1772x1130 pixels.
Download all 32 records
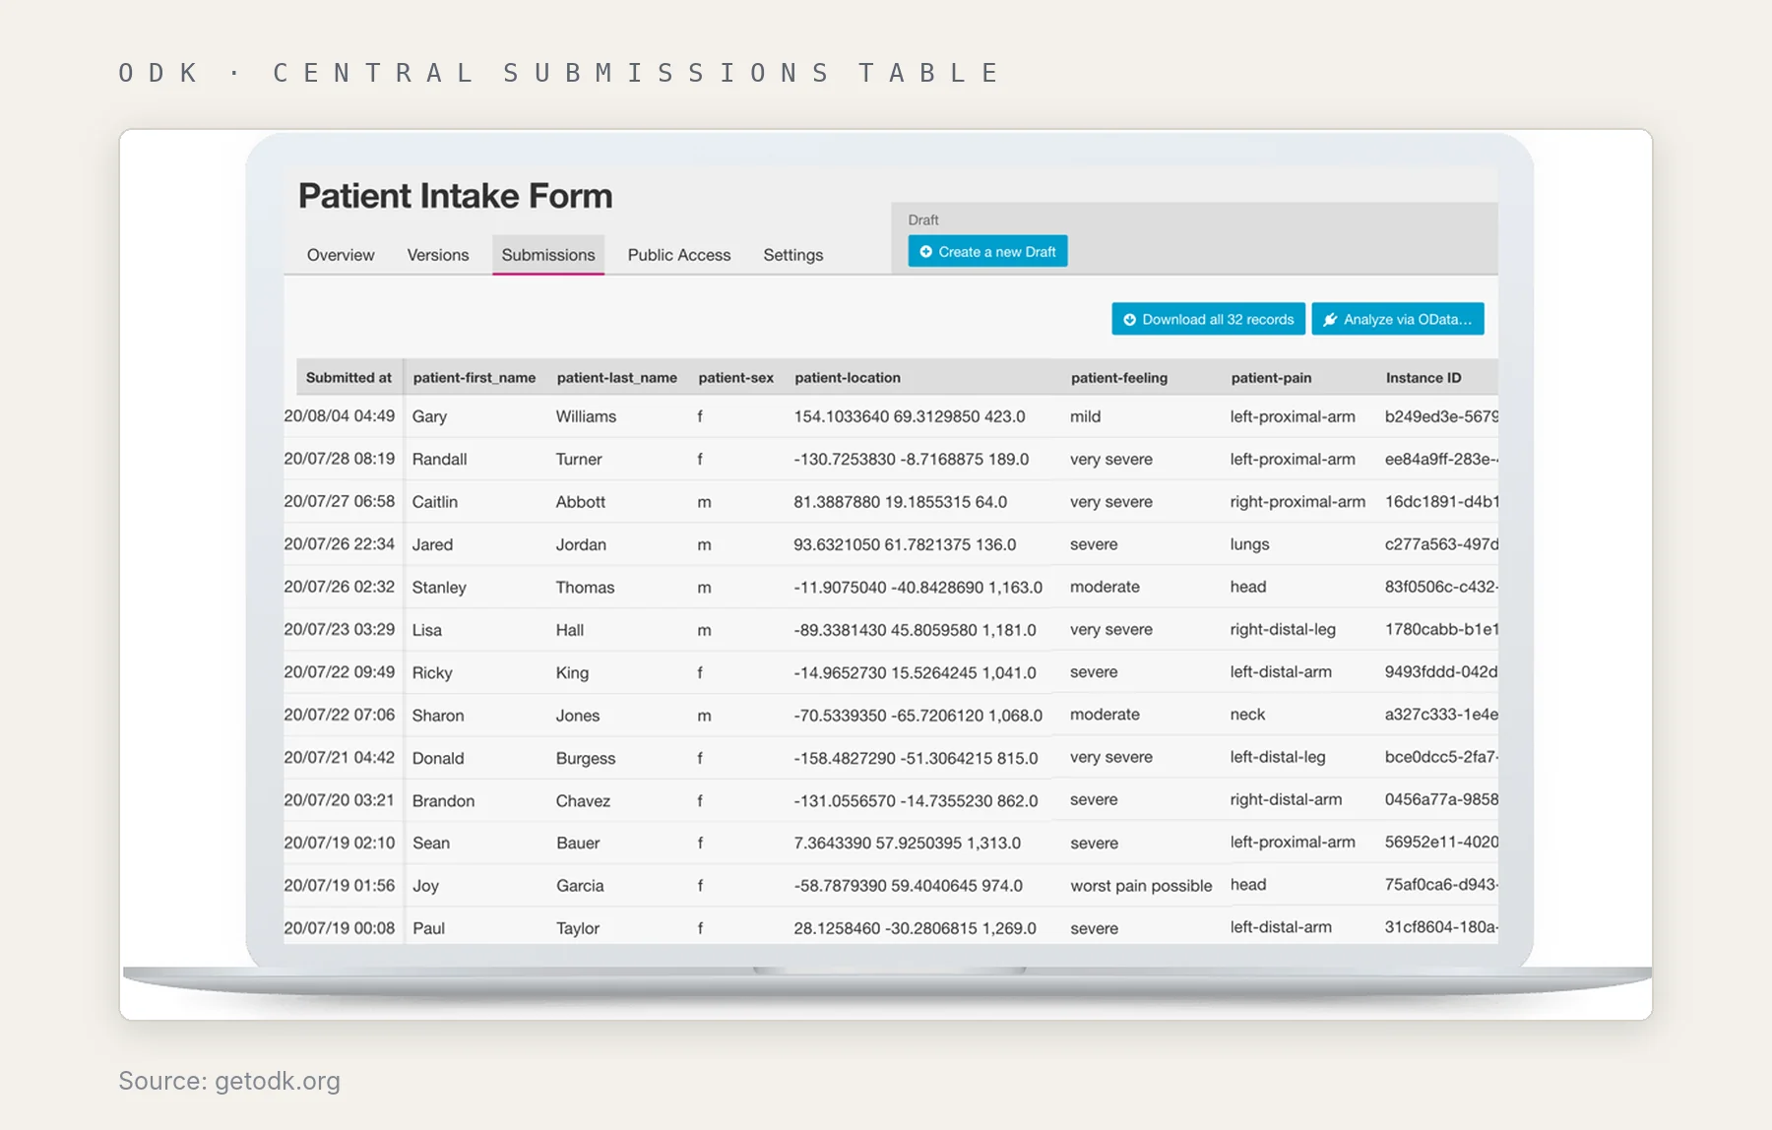(1208, 319)
